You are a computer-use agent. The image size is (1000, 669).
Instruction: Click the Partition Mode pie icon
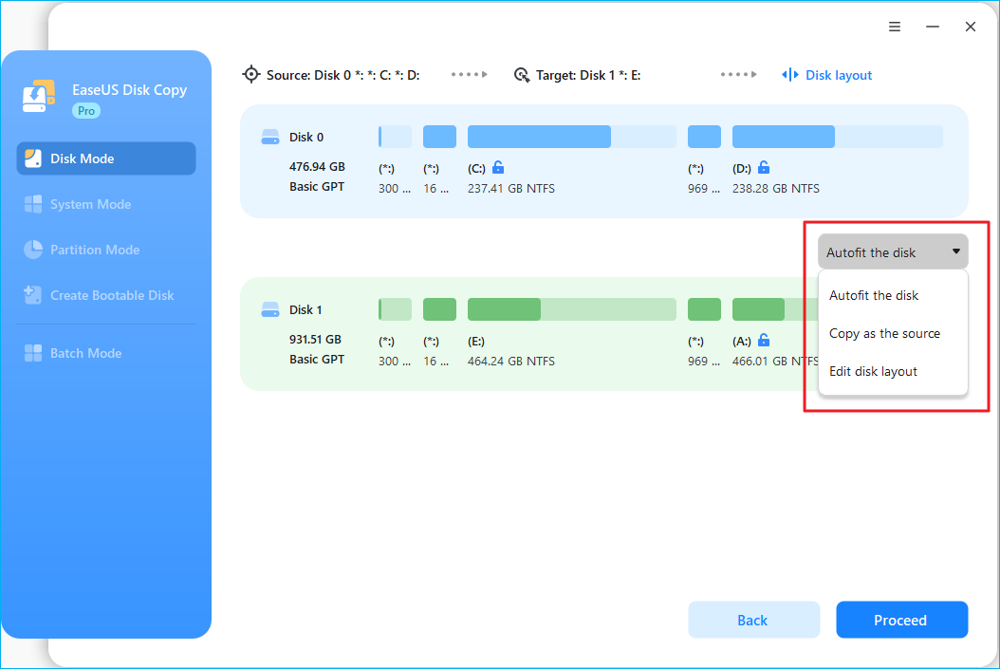coord(33,250)
